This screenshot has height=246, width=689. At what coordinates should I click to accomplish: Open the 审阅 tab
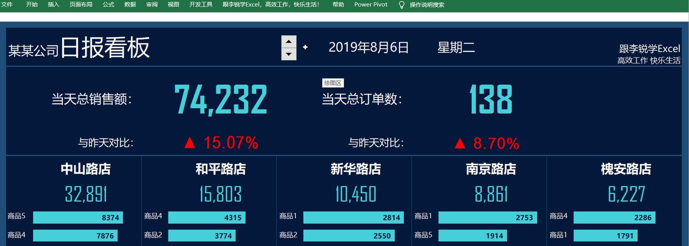(x=152, y=5)
